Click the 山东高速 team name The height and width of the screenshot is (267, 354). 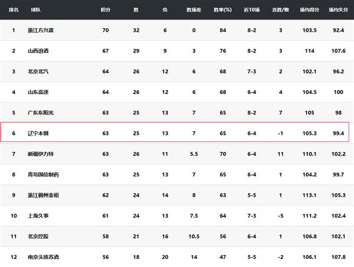tap(37, 92)
